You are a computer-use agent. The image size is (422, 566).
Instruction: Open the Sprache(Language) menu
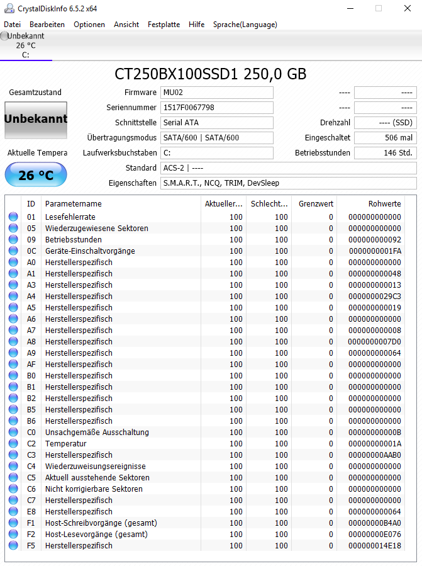tap(245, 25)
